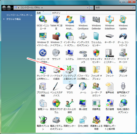
Task: Open 近くの人との接続 icon
Action: 70,103
